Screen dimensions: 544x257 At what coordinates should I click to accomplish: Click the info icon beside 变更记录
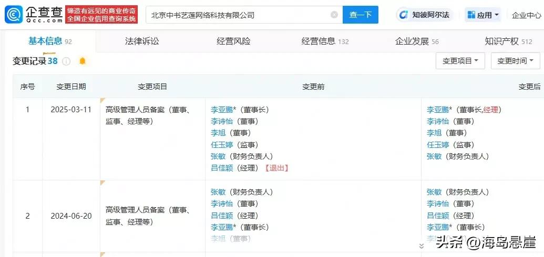point(66,61)
